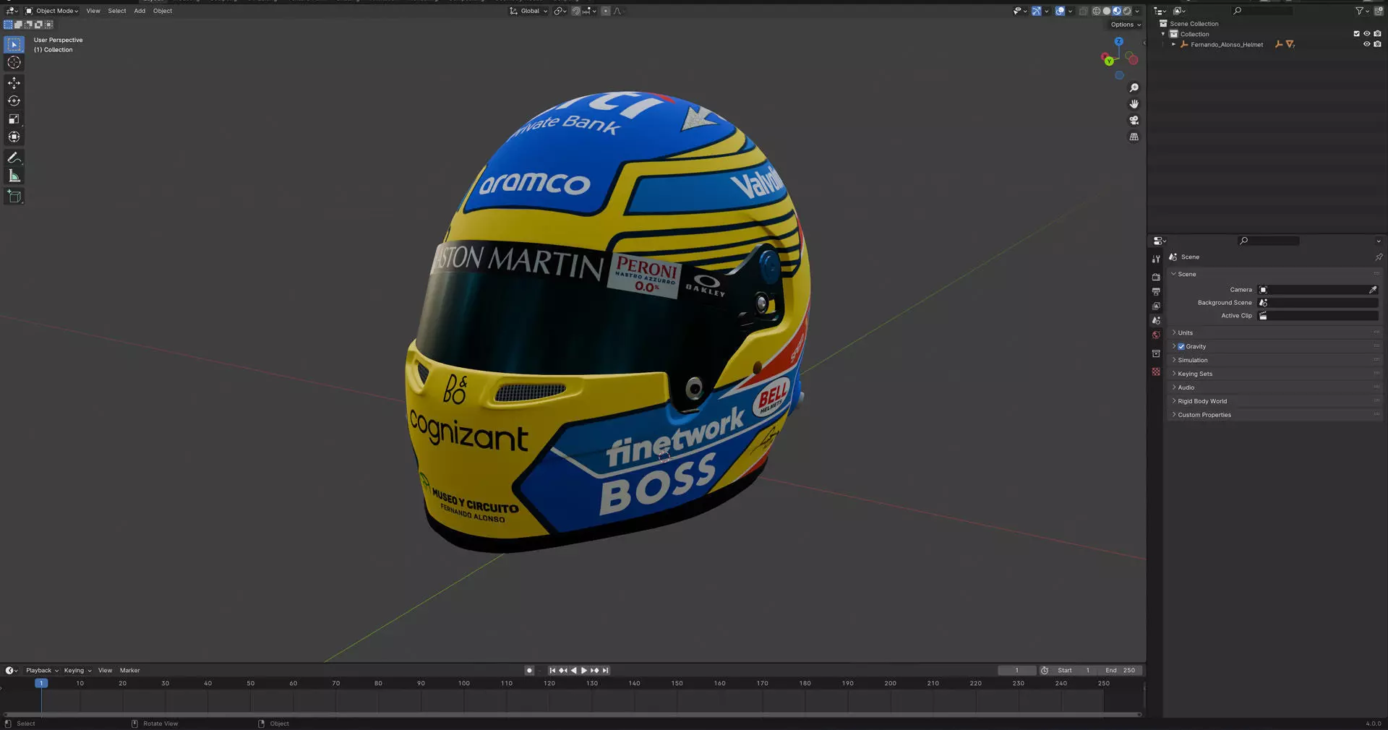1388x730 pixels.
Task: Open the Texture properties tab
Action: tap(1156, 372)
